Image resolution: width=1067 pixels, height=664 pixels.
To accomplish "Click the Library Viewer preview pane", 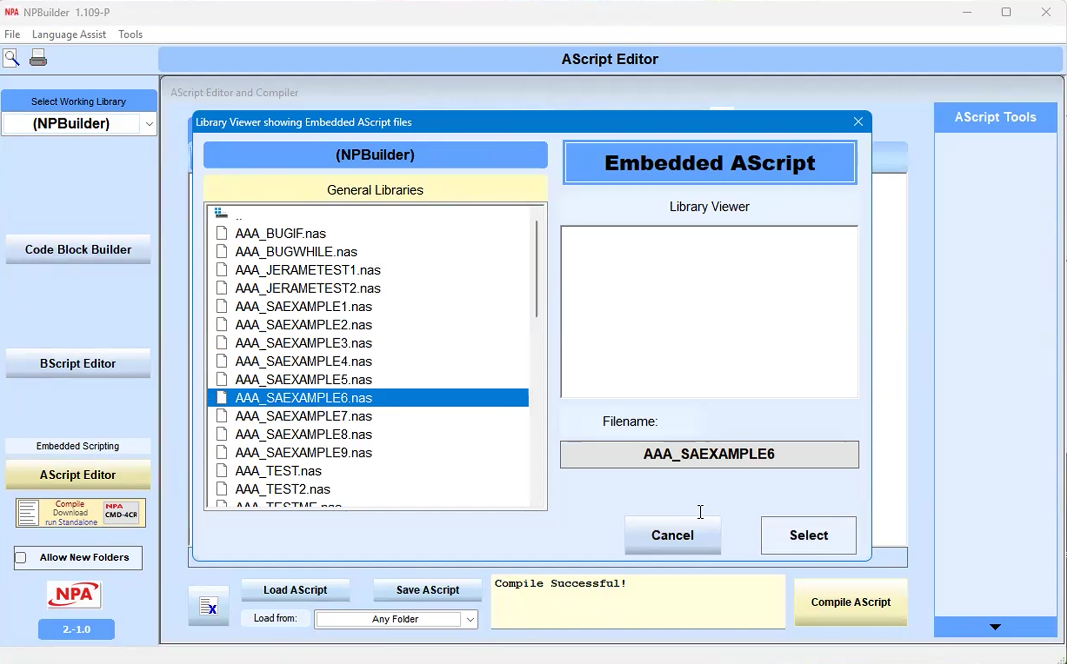I will [709, 312].
